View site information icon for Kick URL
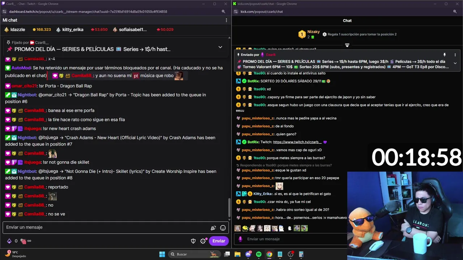Viewport: 463px width, 260px height. coord(235,12)
